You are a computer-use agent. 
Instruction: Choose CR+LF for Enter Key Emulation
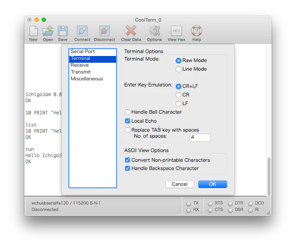tap(179, 86)
